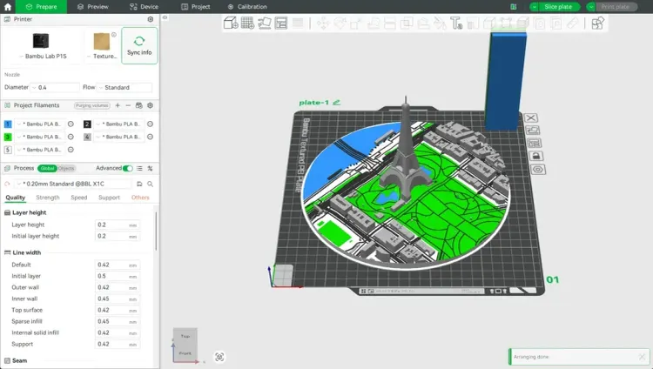Click the compare presets icon beside Advanced

[150, 168]
